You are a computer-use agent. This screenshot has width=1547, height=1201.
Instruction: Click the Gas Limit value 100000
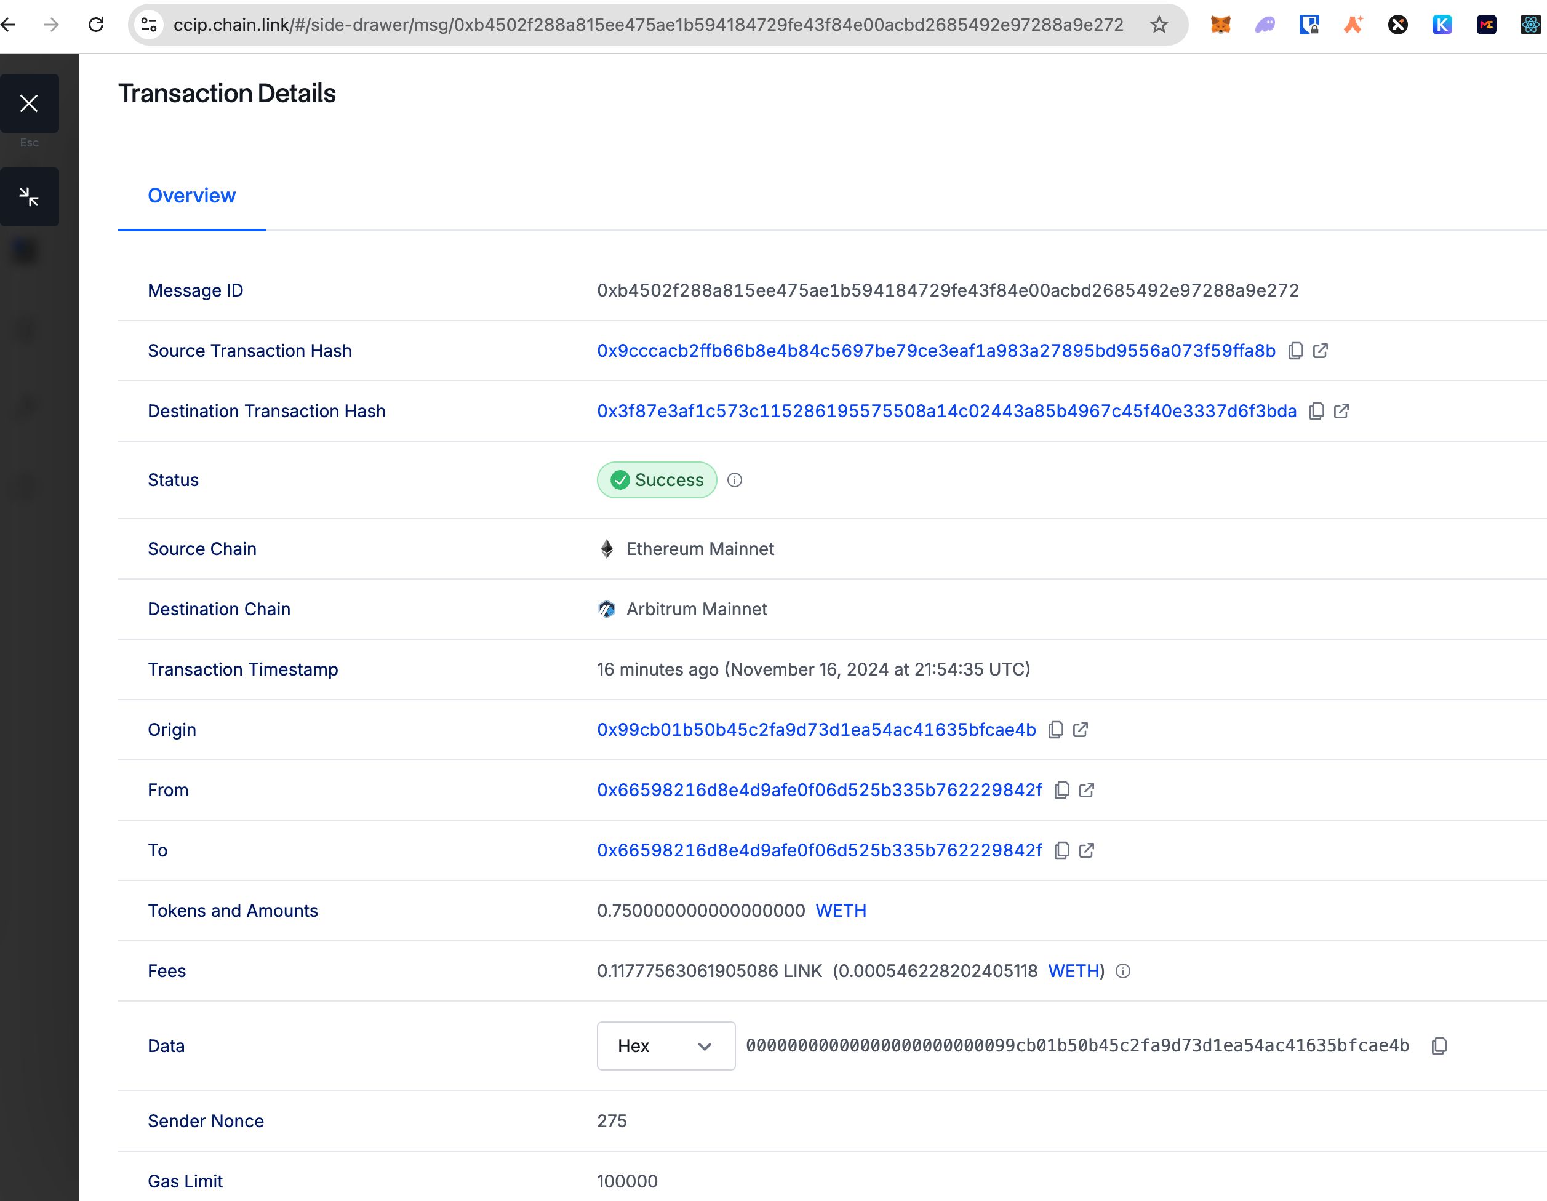point(627,1181)
